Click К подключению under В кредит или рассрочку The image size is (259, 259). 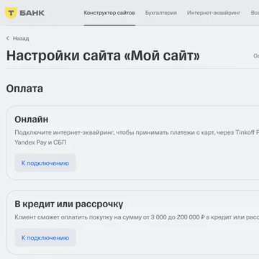coord(45,237)
